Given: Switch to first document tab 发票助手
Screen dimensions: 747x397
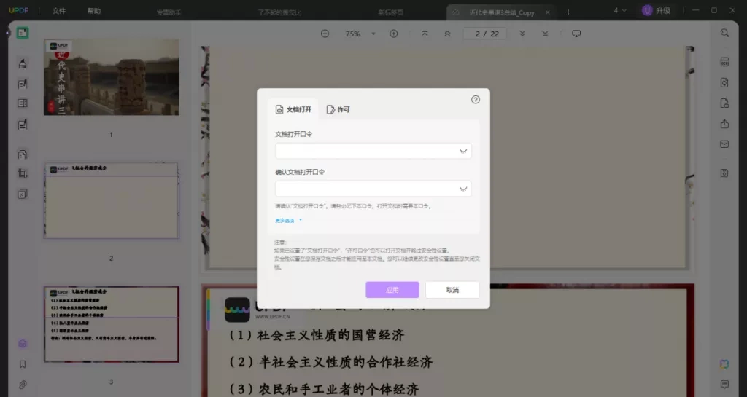Looking at the screenshot, I should (x=169, y=12).
